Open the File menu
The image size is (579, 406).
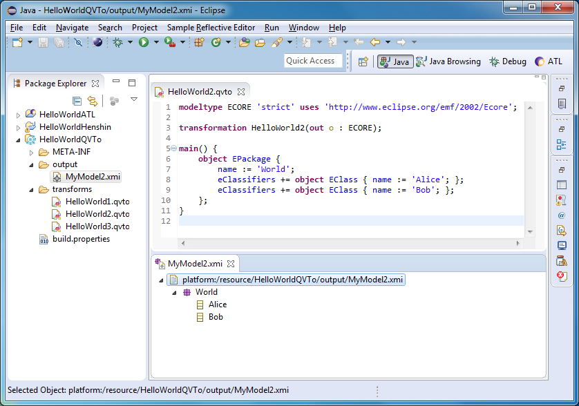17,28
